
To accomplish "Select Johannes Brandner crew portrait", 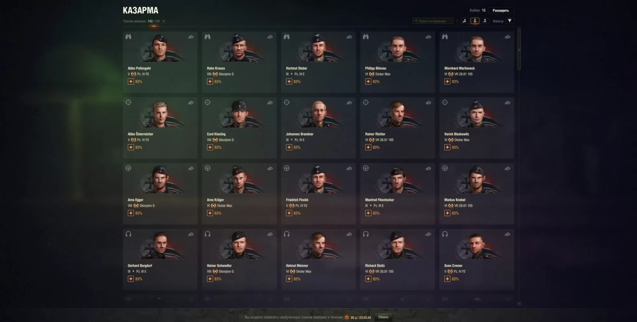I will coord(318,114).
